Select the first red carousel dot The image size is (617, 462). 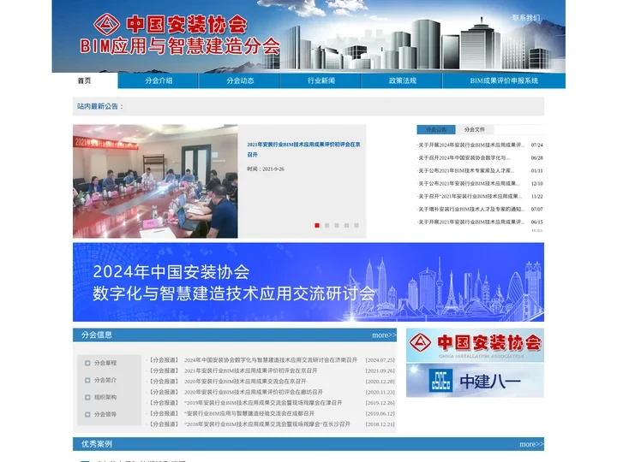[317, 225]
